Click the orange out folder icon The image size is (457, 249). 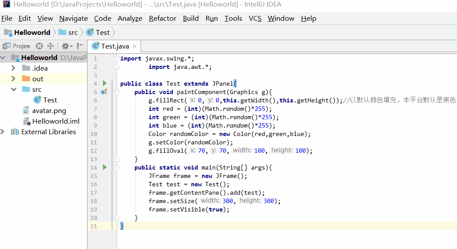pyautogui.click(x=26, y=79)
